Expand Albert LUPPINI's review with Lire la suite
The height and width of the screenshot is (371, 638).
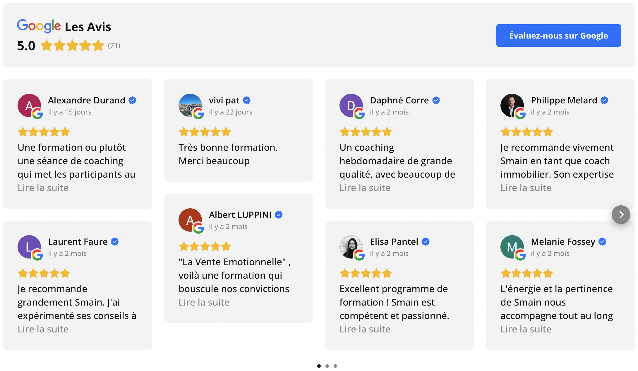point(204,302)
